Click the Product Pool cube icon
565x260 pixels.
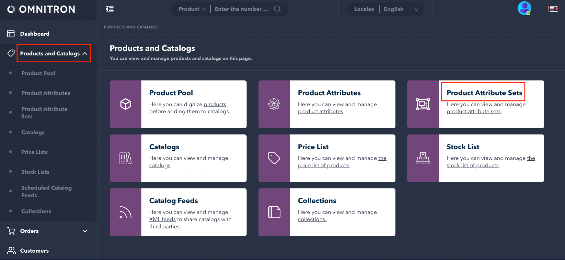125,104
